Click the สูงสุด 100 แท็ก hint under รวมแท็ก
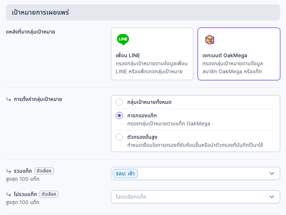286x215 pixels. pos(23,179)
